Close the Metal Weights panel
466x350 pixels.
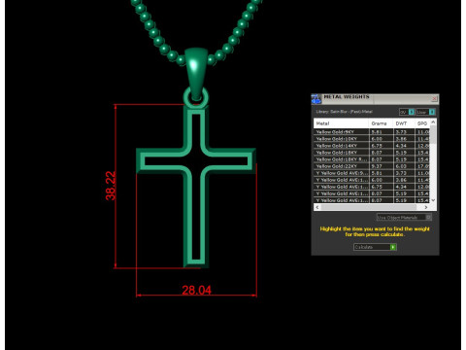(x=434, y=98)
